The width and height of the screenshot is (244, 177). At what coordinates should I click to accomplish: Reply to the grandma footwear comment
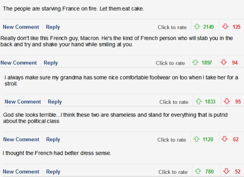point(55,102)
